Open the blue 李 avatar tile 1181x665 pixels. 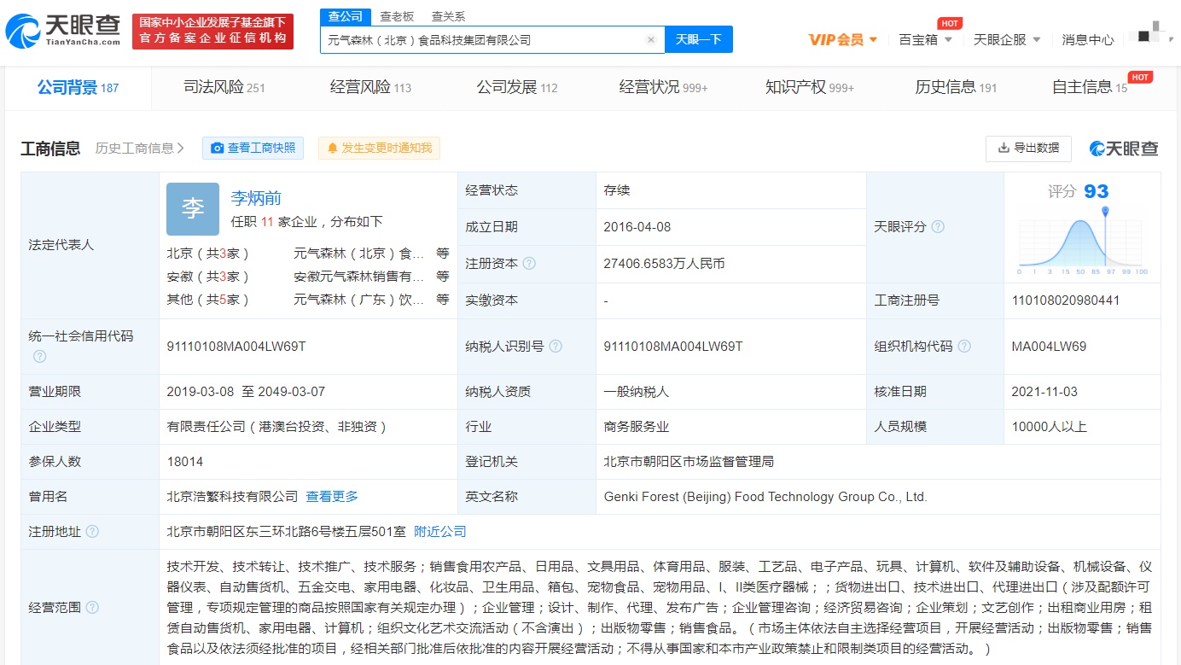[193, 209]
